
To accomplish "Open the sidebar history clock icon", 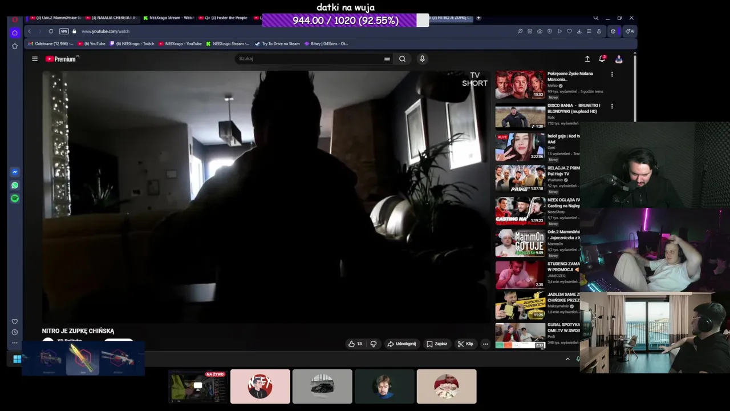I will pyautogui.click(x=15, y=332).
